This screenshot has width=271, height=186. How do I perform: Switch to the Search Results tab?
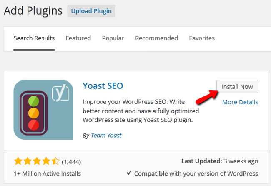coord(34,38)
